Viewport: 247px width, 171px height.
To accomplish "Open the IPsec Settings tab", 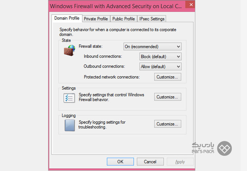I will [x=152, y=19].
